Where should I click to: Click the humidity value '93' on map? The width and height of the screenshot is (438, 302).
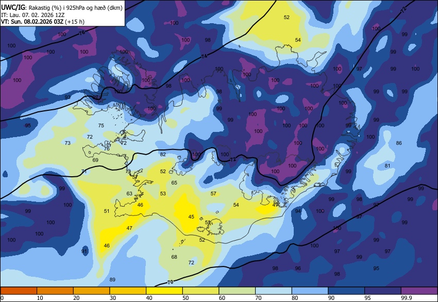[68, 97]
